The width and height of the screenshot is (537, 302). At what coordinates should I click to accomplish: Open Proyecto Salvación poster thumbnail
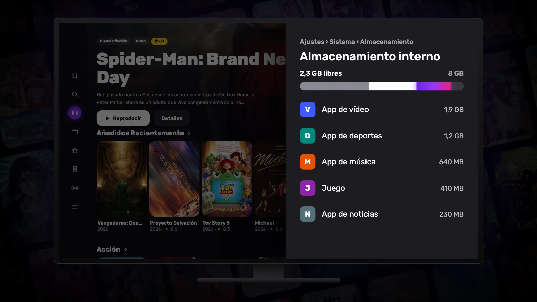174,179
